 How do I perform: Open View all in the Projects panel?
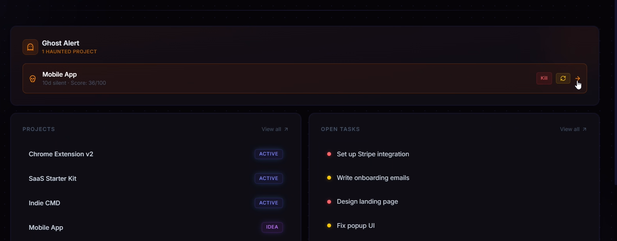(x=271, y=129)
